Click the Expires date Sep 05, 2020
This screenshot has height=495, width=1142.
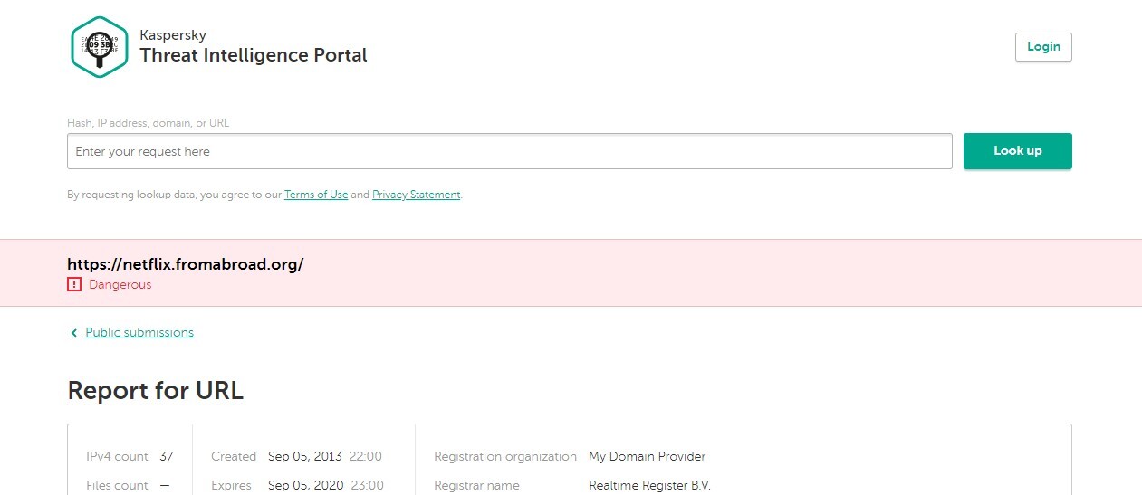click(305, 485)
